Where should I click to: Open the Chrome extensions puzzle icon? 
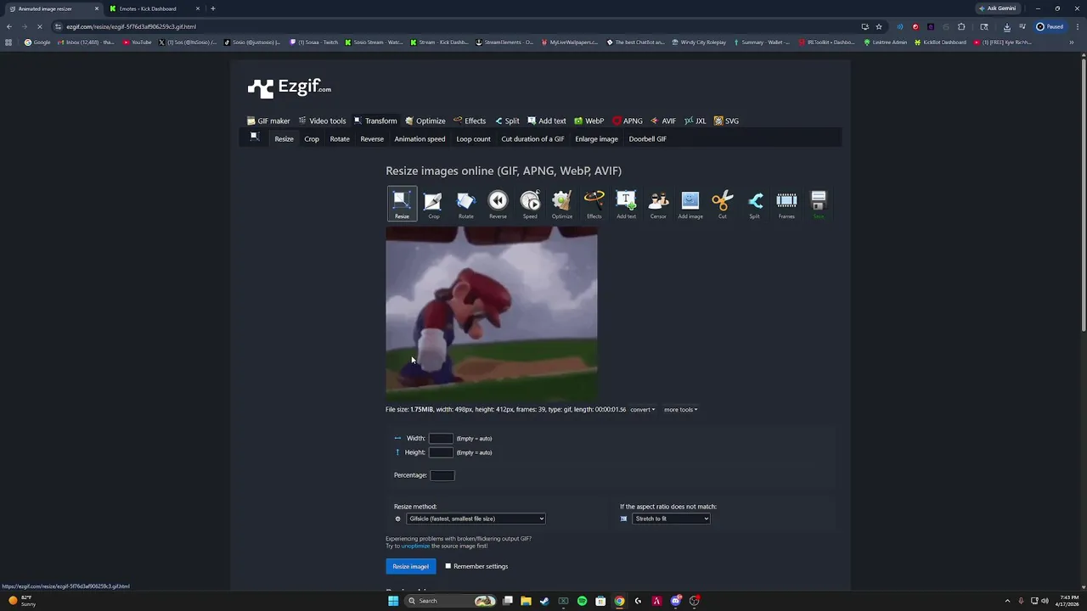coord(961,26)
